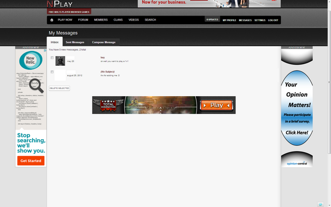
Task: Select the checkbox for the '(No Subject)' message
Action: [x=52, y=72]
